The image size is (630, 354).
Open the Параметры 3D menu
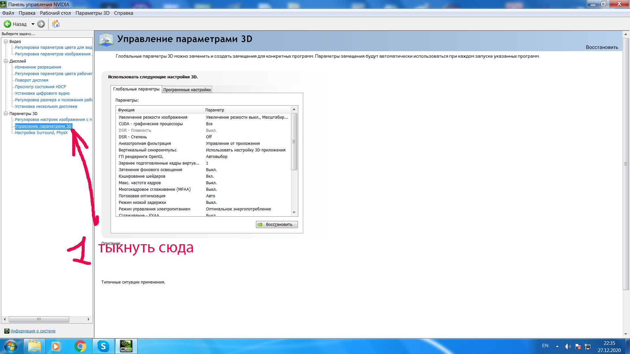point(92,13)
